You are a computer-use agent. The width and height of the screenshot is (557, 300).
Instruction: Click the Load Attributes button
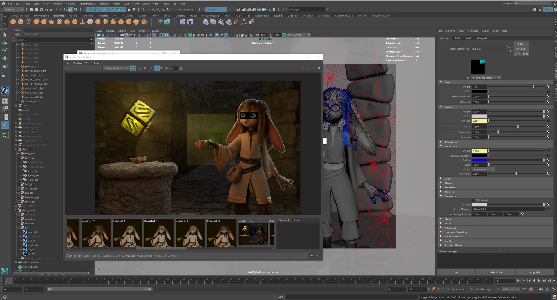point(495,272)
